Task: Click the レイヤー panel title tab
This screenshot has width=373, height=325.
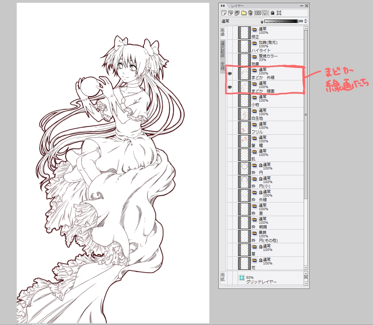Action: pyautogui.click(x=237, y=6)
